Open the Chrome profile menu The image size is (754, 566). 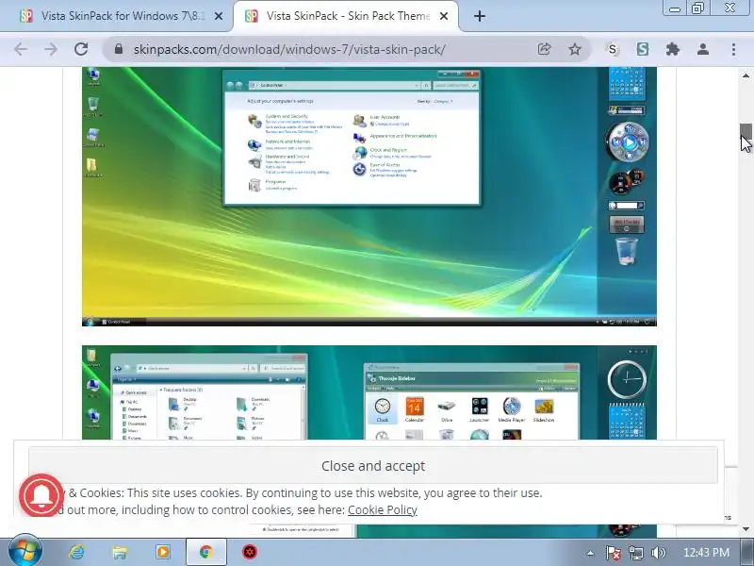(x=703, y=49)
